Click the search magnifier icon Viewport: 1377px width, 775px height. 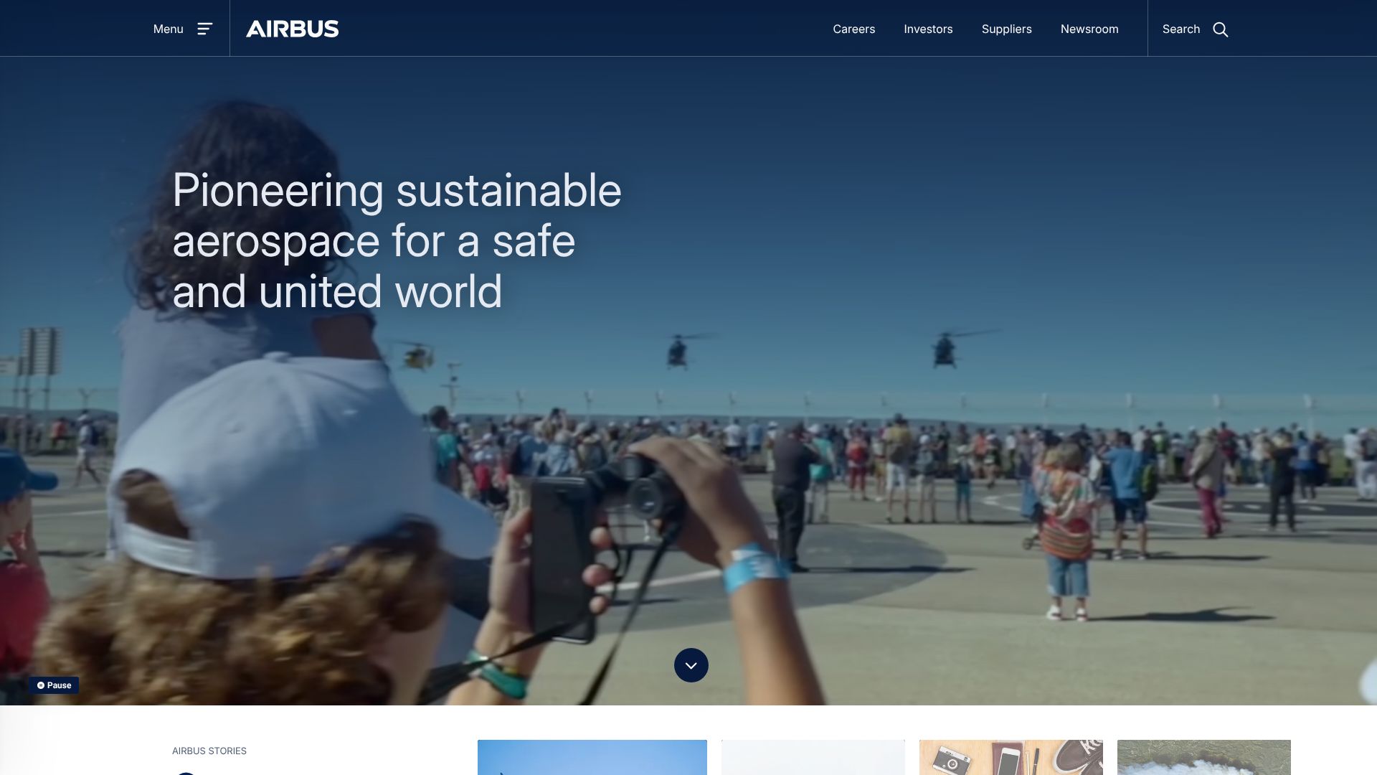click(x=1220, y=29)
